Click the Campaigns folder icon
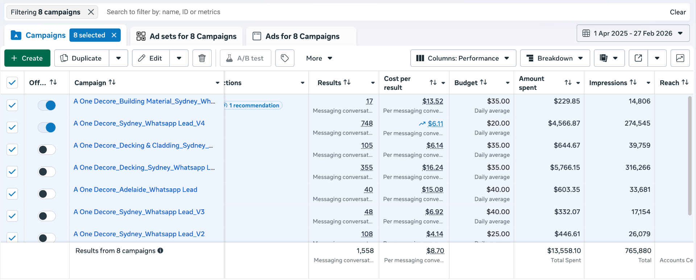 (x=16, y=35)
